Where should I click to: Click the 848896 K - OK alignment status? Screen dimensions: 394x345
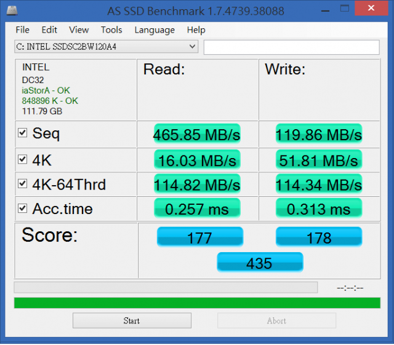(50, 101)
